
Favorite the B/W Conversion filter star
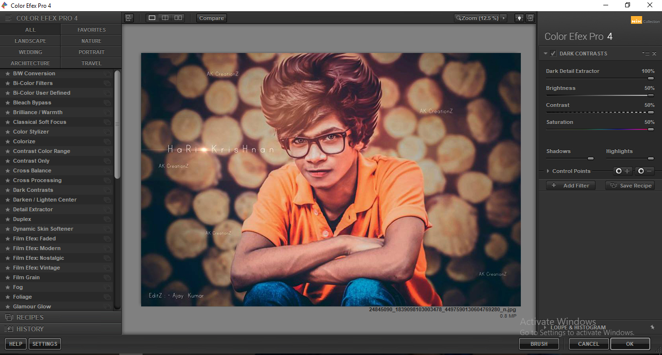tap(7, 74)
